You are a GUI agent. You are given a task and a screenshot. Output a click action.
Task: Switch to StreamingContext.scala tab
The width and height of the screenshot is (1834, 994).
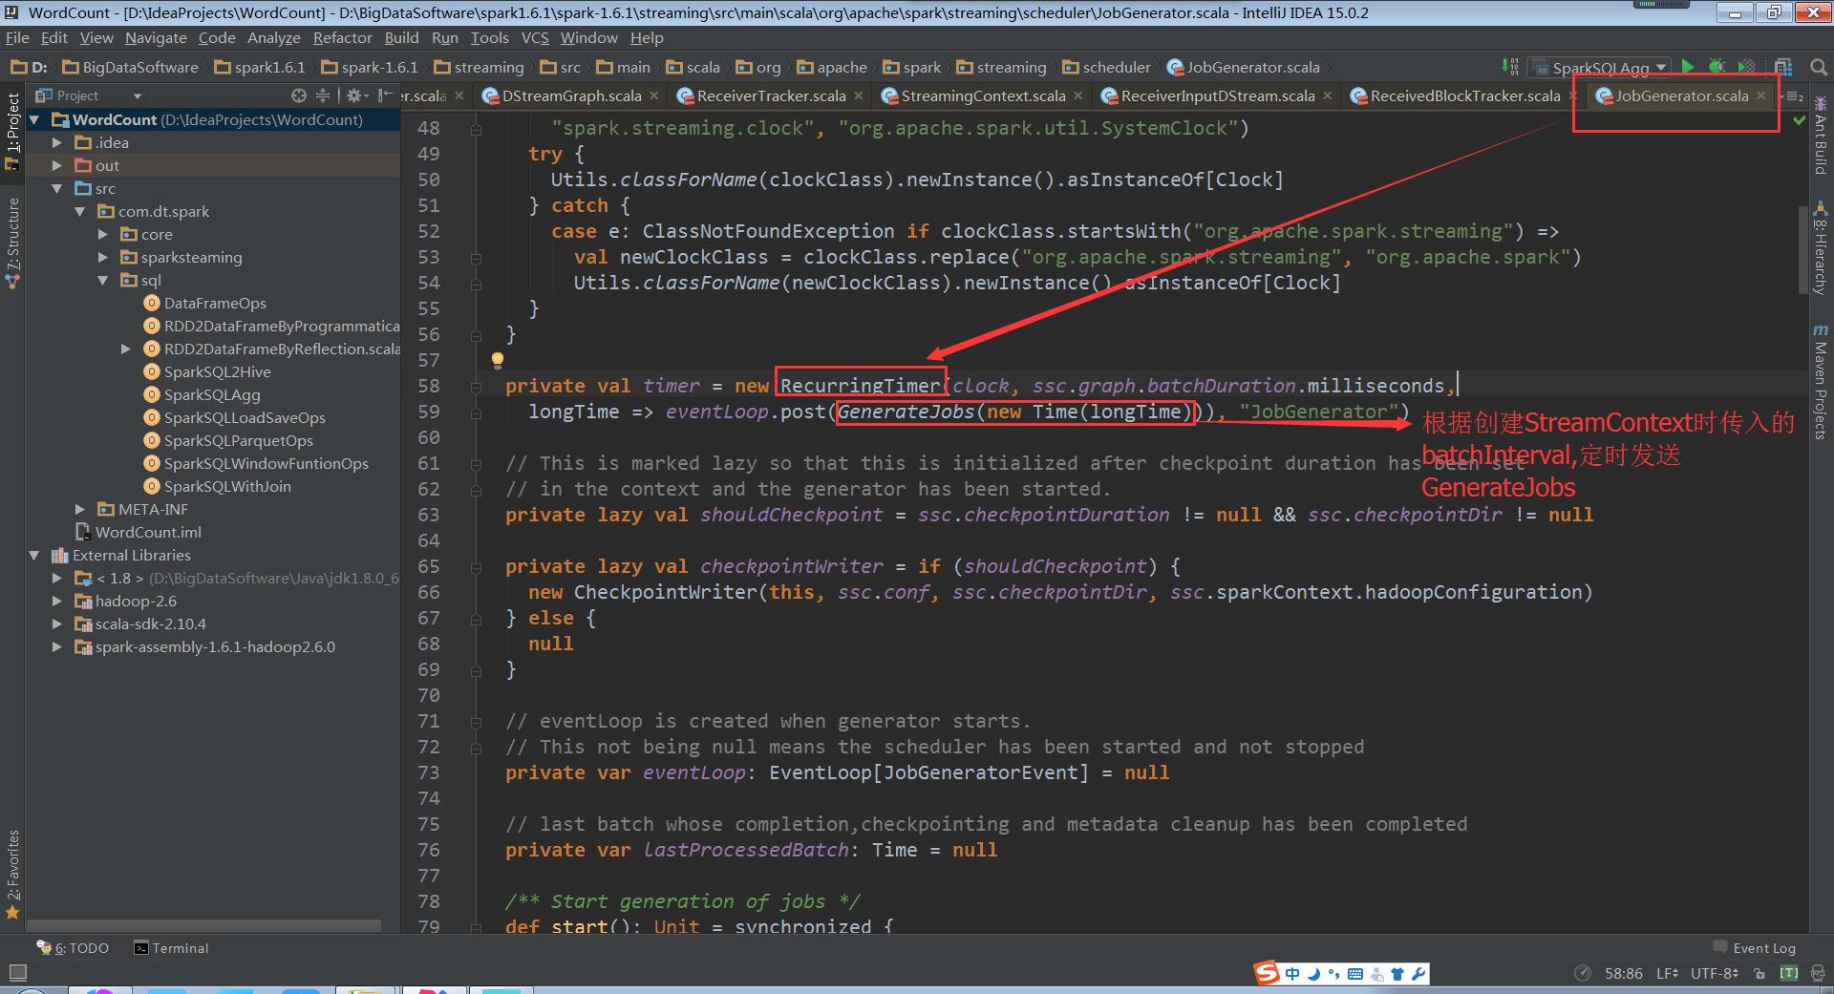click(x=983, y=95)
